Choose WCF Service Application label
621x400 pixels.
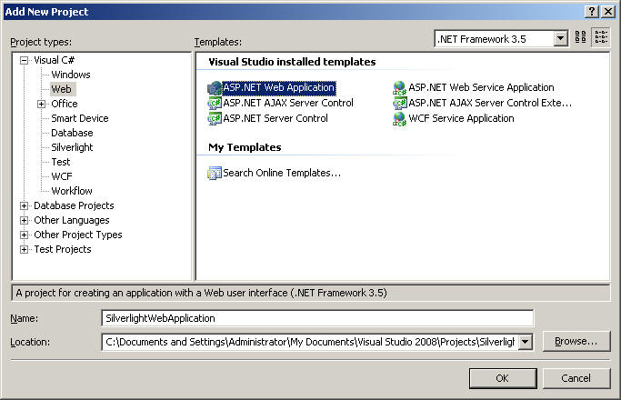(x=461, y=118)
